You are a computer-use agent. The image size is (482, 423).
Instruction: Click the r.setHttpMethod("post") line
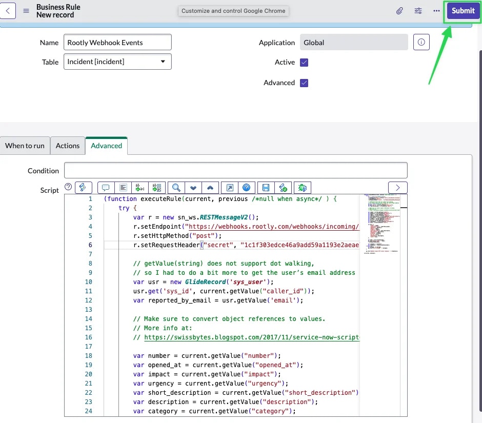(177, 236)
